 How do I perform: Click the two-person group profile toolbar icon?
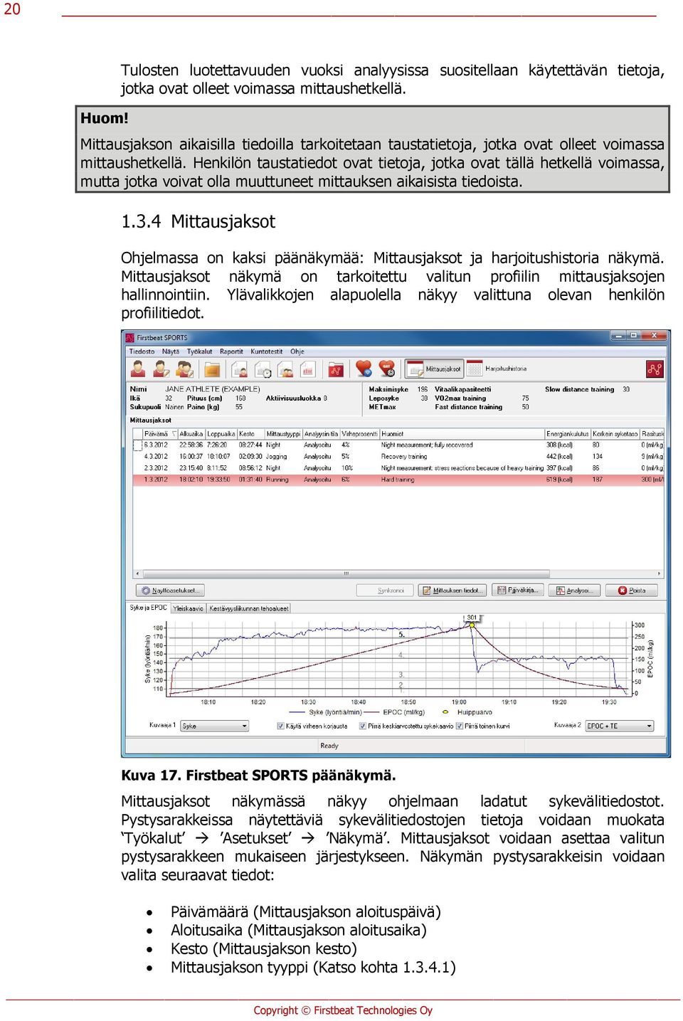[x=185, y=369]
